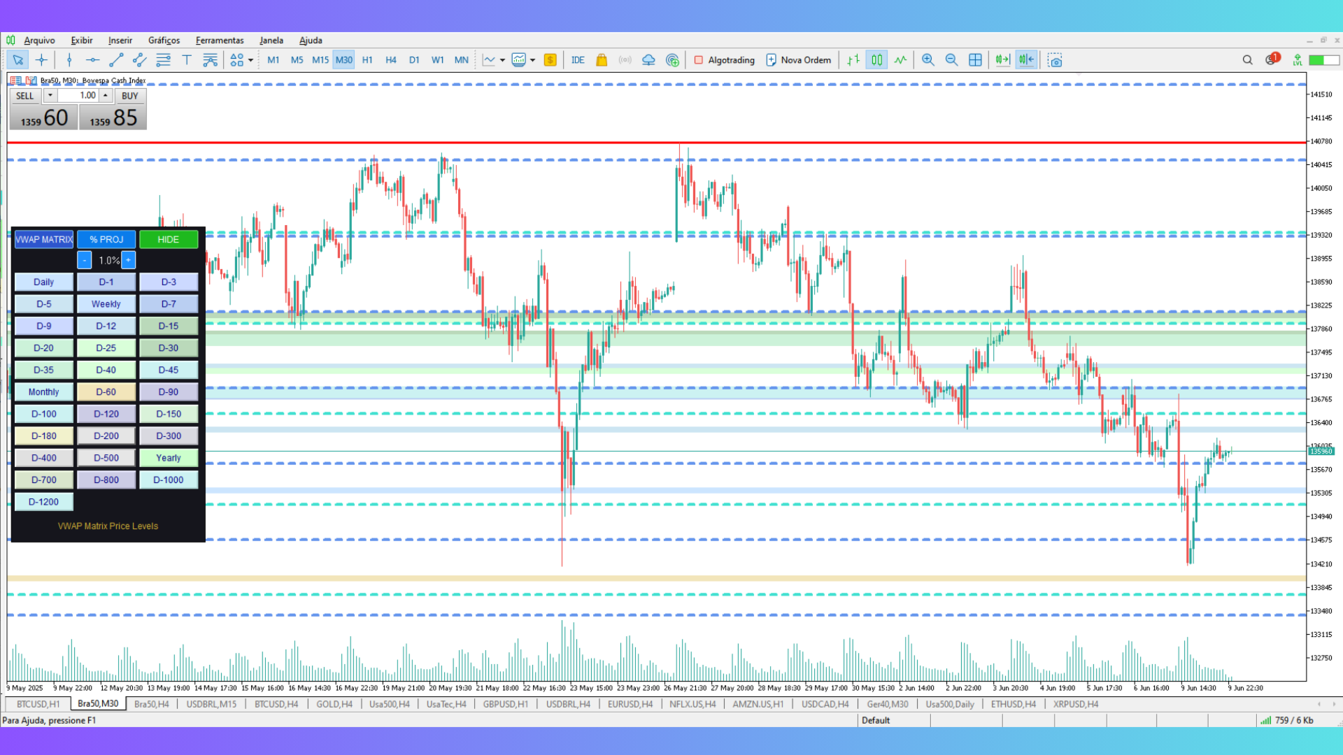Toggle the Algotrading button
1343x755 pixels.
point(725,60)
